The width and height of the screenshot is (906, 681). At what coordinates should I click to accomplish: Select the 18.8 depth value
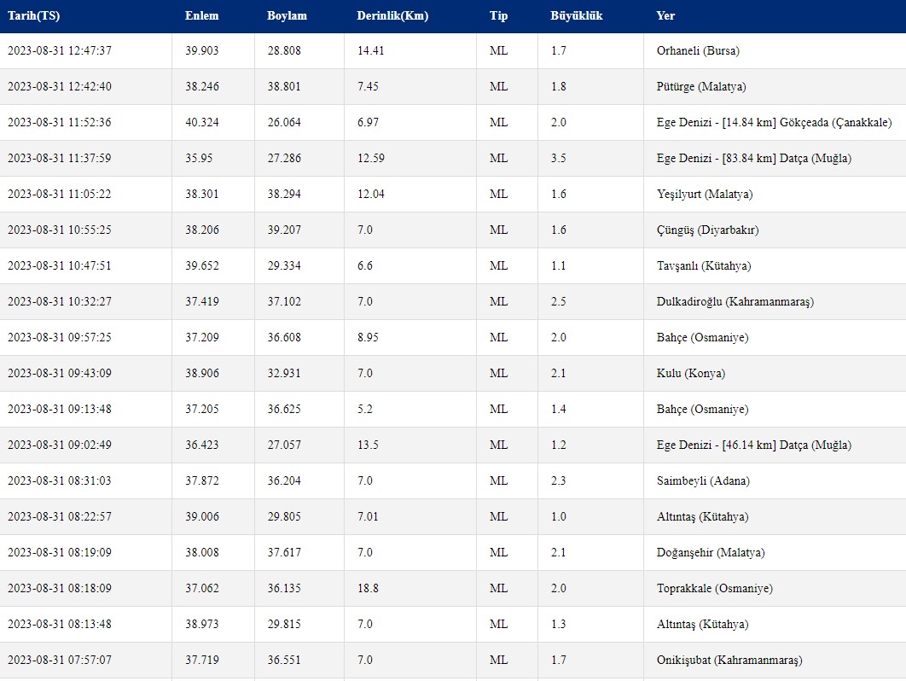(368, 589)
